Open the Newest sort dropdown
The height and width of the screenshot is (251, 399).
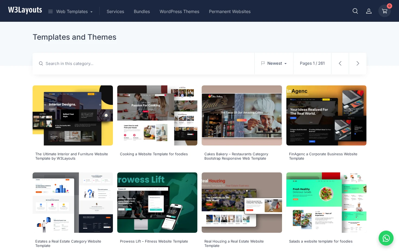pyautogui.click(x=274, y=63)
